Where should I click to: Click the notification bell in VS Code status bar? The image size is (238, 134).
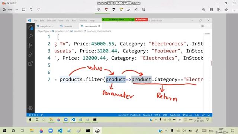coord(209,115)
